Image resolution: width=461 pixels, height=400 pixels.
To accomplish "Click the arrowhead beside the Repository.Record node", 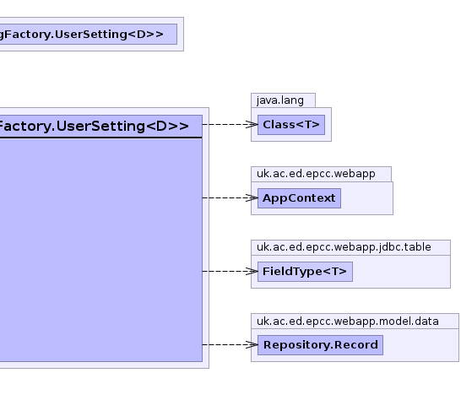I will click(x=252, y=345).
